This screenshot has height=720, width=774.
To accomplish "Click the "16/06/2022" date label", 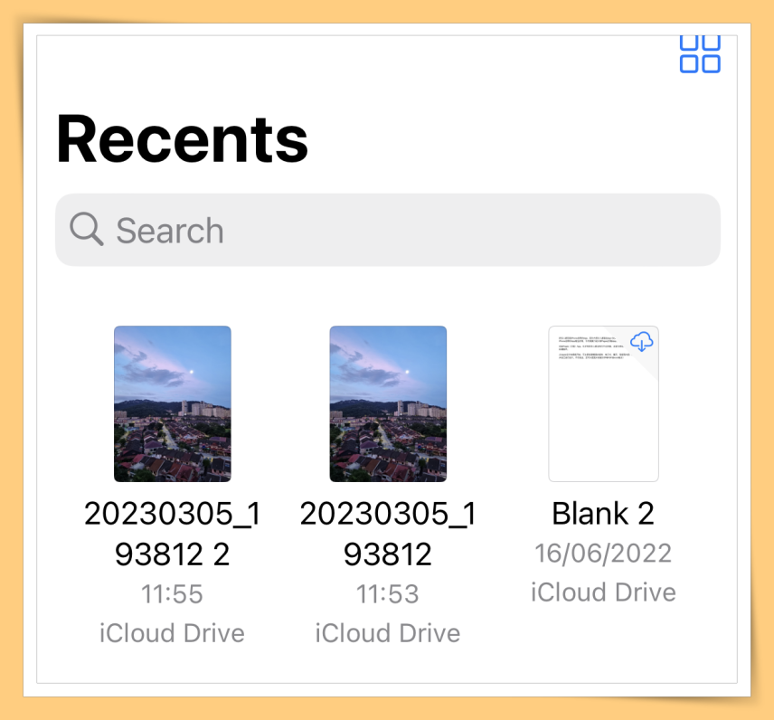I will coord(603,553).
